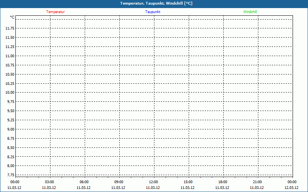Select the 8,75 y-axis value

coord(11,139)
